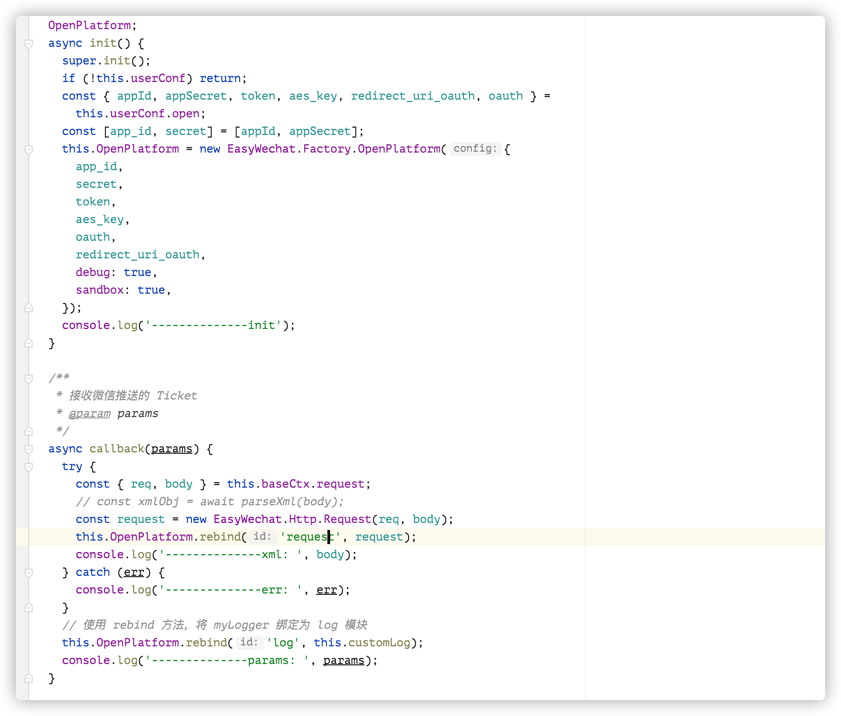Collapse the OpenPlatform config object
This screenshot has height=716, width=841.
click(29, 149)
